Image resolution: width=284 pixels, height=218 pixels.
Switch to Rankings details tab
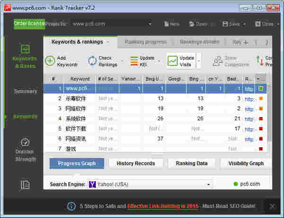tap(199, 42)
